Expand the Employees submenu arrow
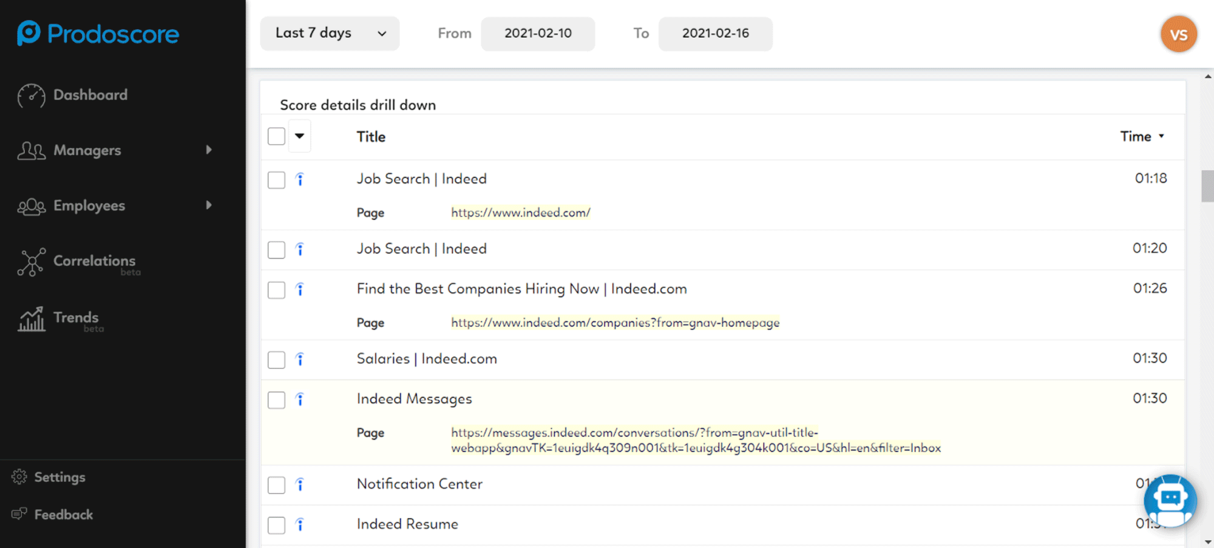The image size is (1214, 548). click(209, 205)
